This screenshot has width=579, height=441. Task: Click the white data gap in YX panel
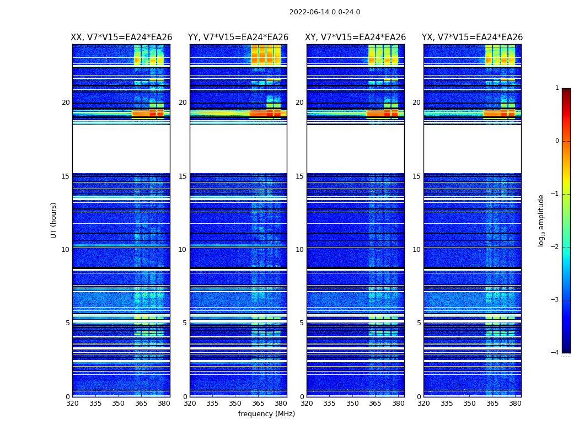(x=472, y=149)
